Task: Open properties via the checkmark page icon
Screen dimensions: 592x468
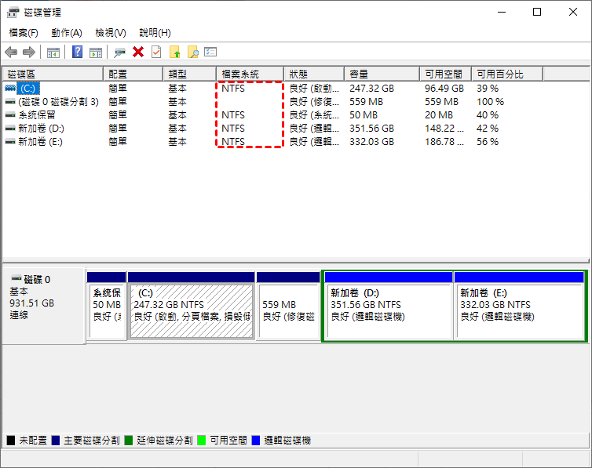Action: coord(156,52)
